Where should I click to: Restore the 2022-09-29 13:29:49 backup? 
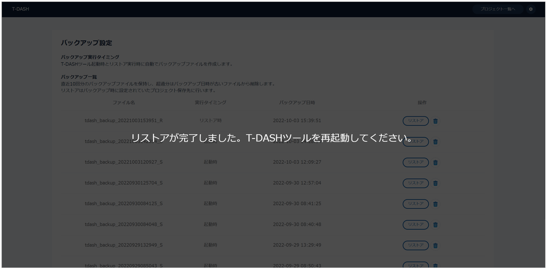[415, 245]
